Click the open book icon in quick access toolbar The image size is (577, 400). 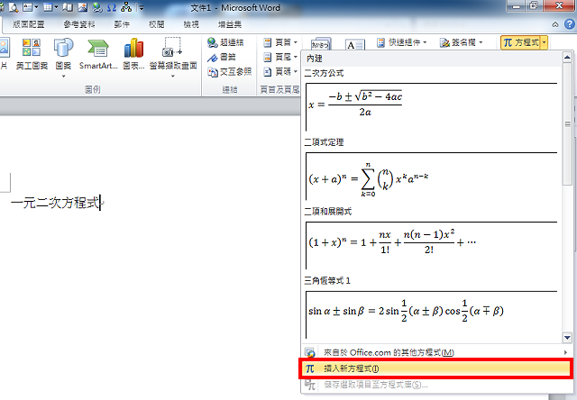pos(68,7)
